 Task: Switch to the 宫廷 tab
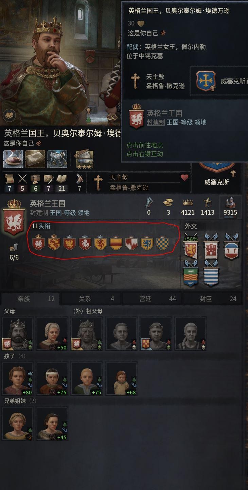point(145,299)
